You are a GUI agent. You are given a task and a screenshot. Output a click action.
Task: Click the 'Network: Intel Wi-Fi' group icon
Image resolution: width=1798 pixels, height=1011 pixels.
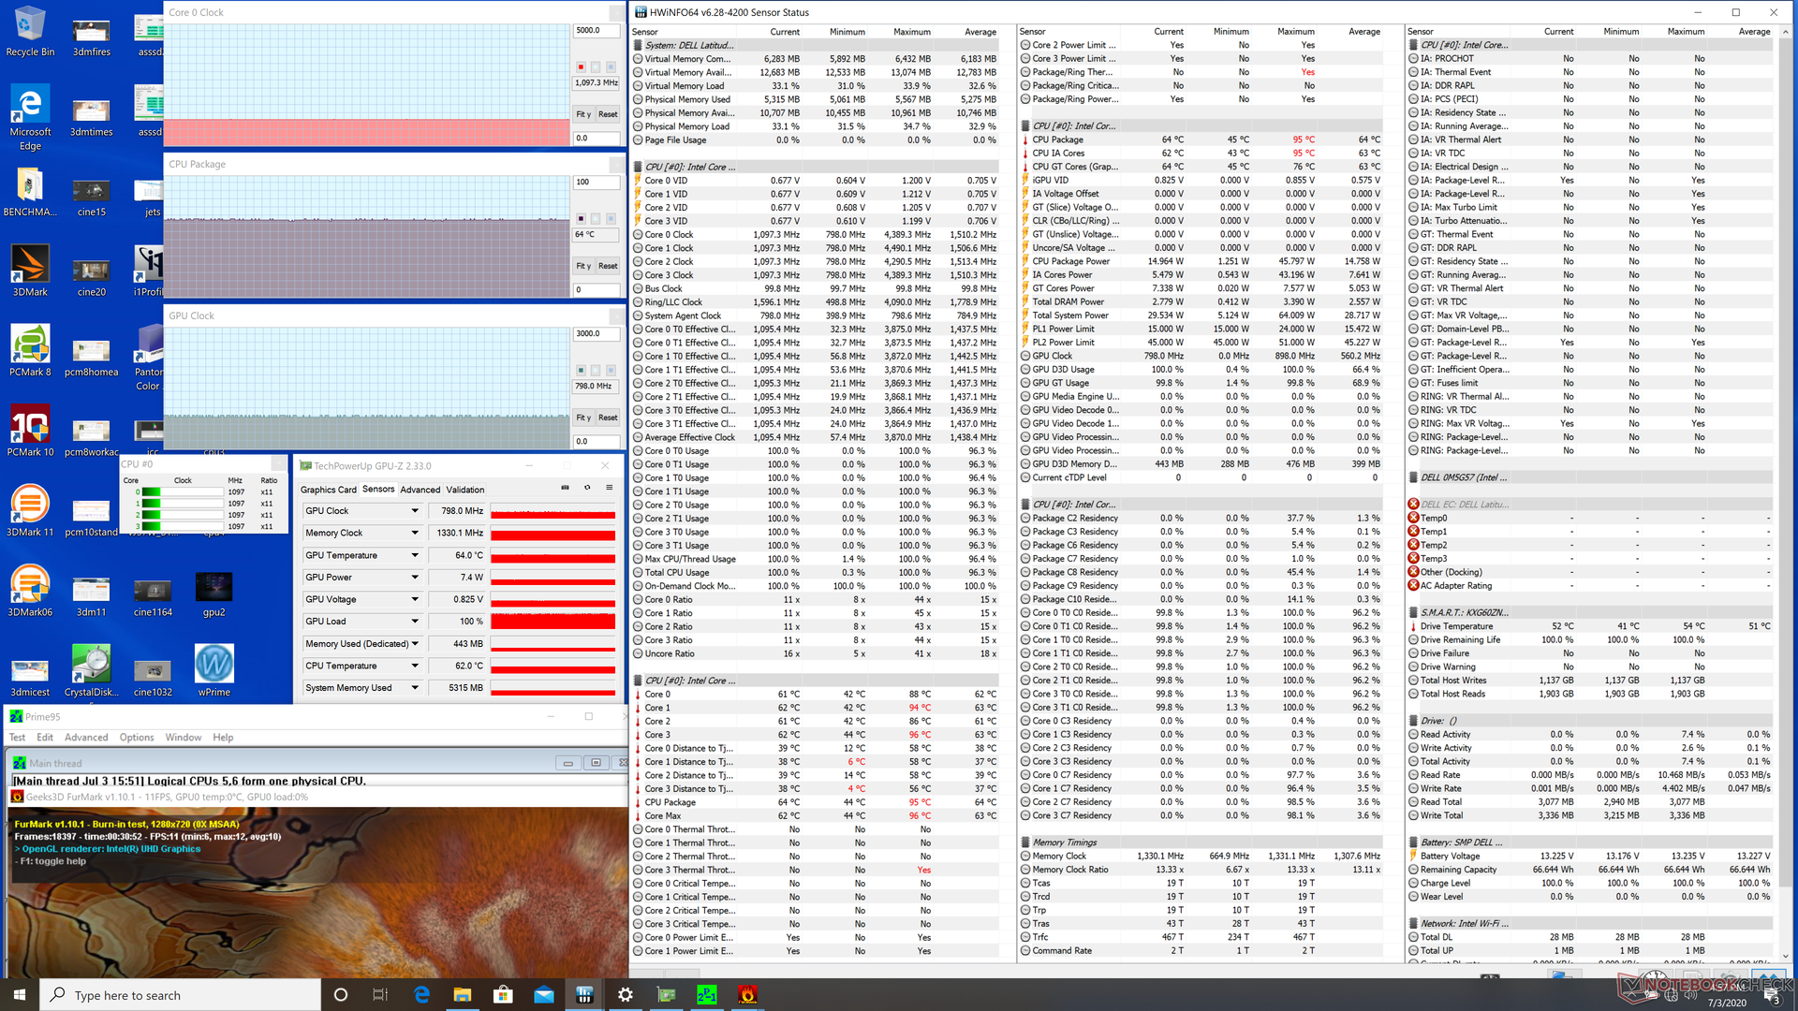pyautogui.click(x=1413, y=923)
